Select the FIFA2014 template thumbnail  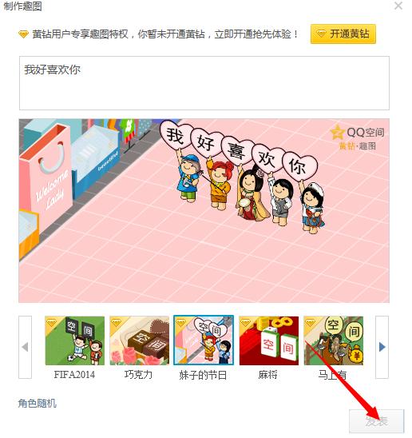(74, 340)
